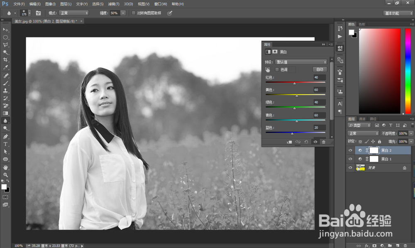Open strength 50% dropdown arrow
The image size is (415, 248).
123,13
